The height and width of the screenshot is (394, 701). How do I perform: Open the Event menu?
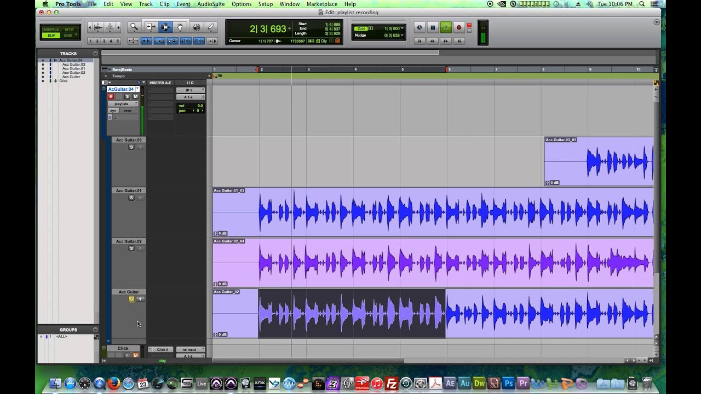(183, 4)
